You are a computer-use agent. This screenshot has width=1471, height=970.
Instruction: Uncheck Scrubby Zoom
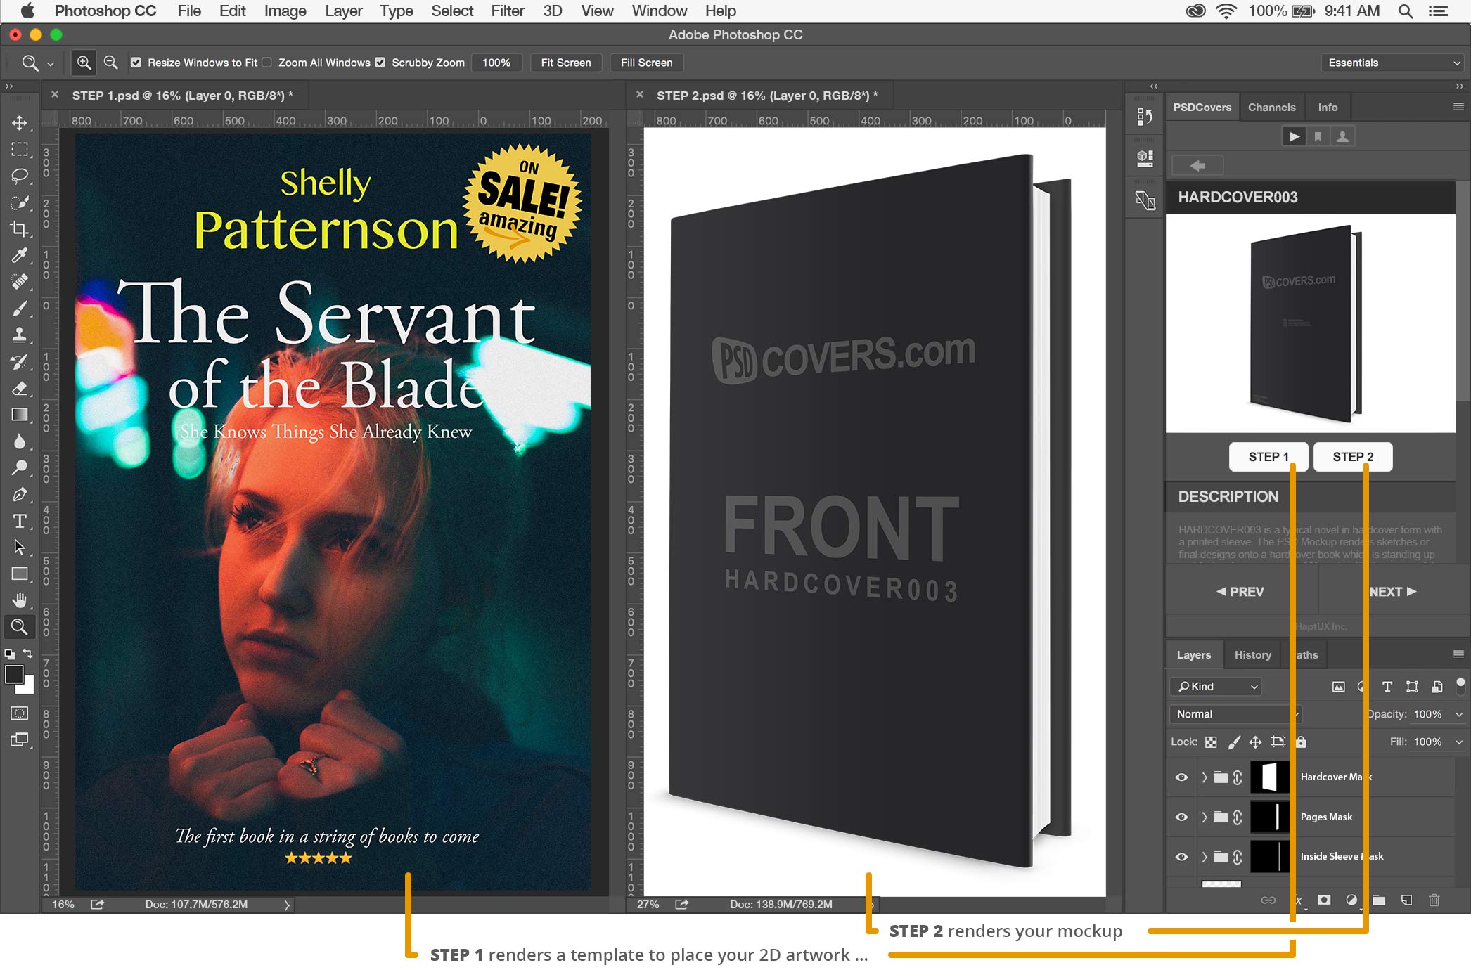point(380,63)
